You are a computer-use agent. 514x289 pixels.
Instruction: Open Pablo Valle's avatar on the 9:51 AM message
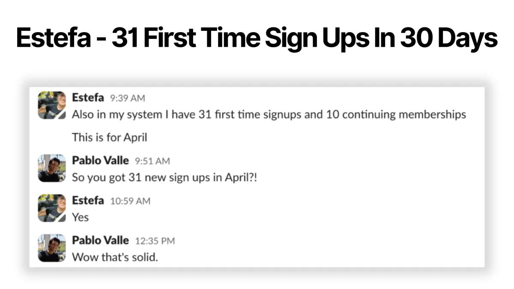pos(51,168)
